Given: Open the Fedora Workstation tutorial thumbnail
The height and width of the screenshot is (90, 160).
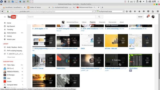Looking at the screenshot, I should (x=92, y=60).
